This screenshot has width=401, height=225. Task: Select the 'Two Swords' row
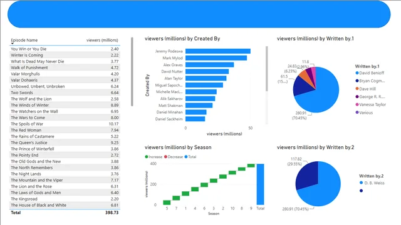(x=65, y=92)
